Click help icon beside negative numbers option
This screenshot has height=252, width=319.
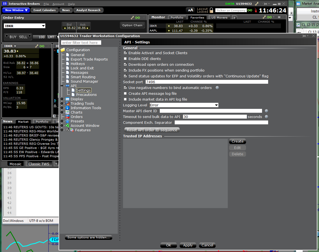point(217,88)
